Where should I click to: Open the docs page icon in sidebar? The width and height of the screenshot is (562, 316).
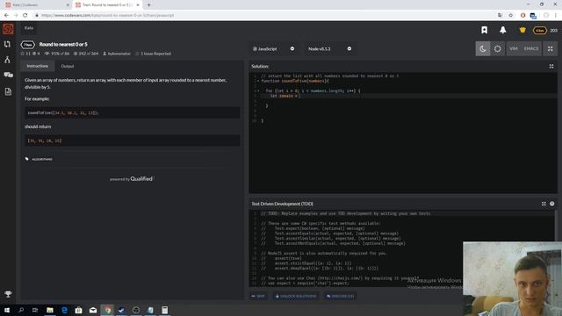8,91
